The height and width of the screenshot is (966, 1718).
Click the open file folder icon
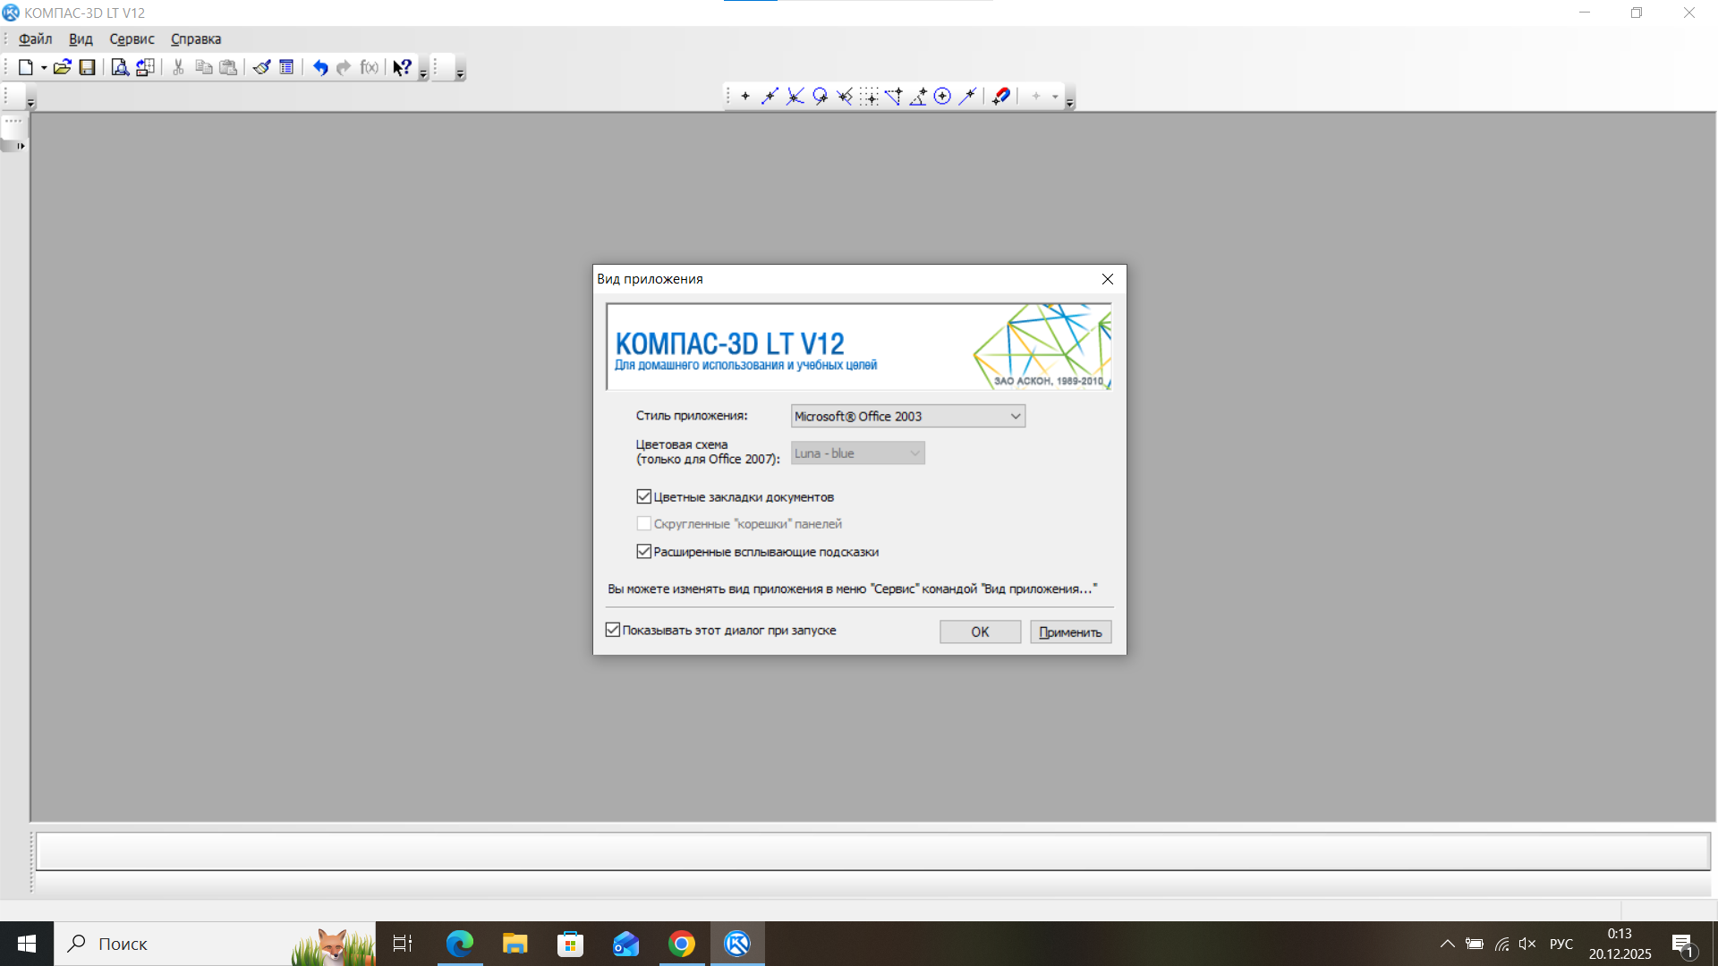click(x=62, y=67)
